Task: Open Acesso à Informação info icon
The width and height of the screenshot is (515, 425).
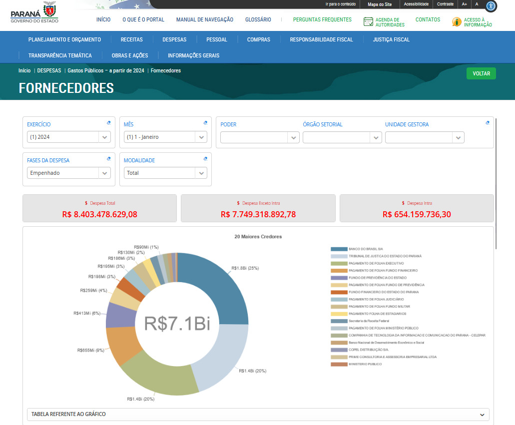Action: [457, 22]
